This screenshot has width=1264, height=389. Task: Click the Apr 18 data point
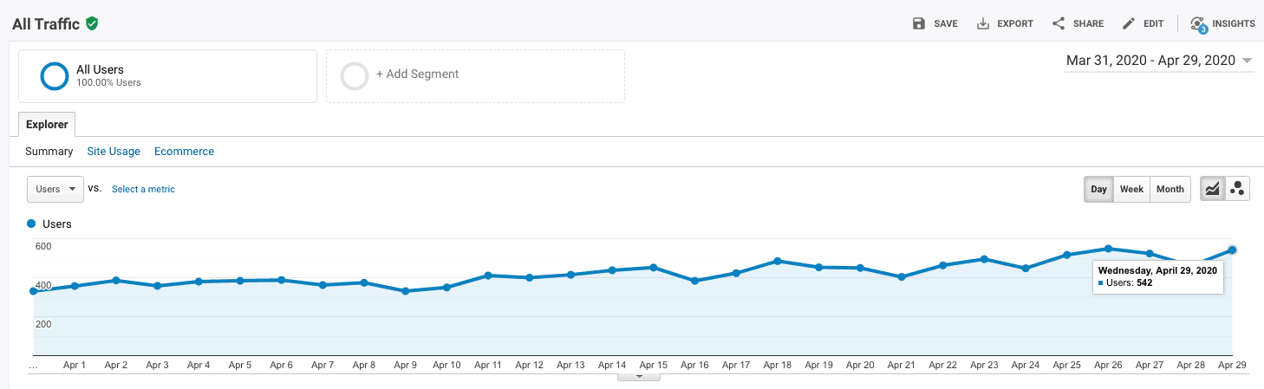coord(778,261)
